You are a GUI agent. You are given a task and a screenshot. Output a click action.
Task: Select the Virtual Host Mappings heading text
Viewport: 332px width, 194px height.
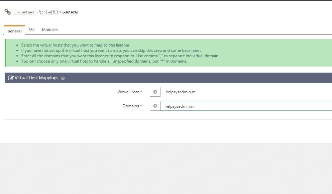pos(36,78)
